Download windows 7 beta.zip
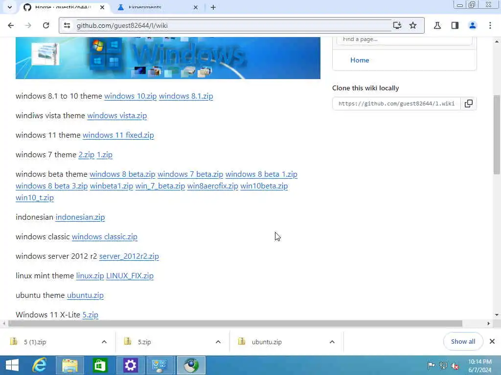The image size is (501, 375). click(190, 174)
